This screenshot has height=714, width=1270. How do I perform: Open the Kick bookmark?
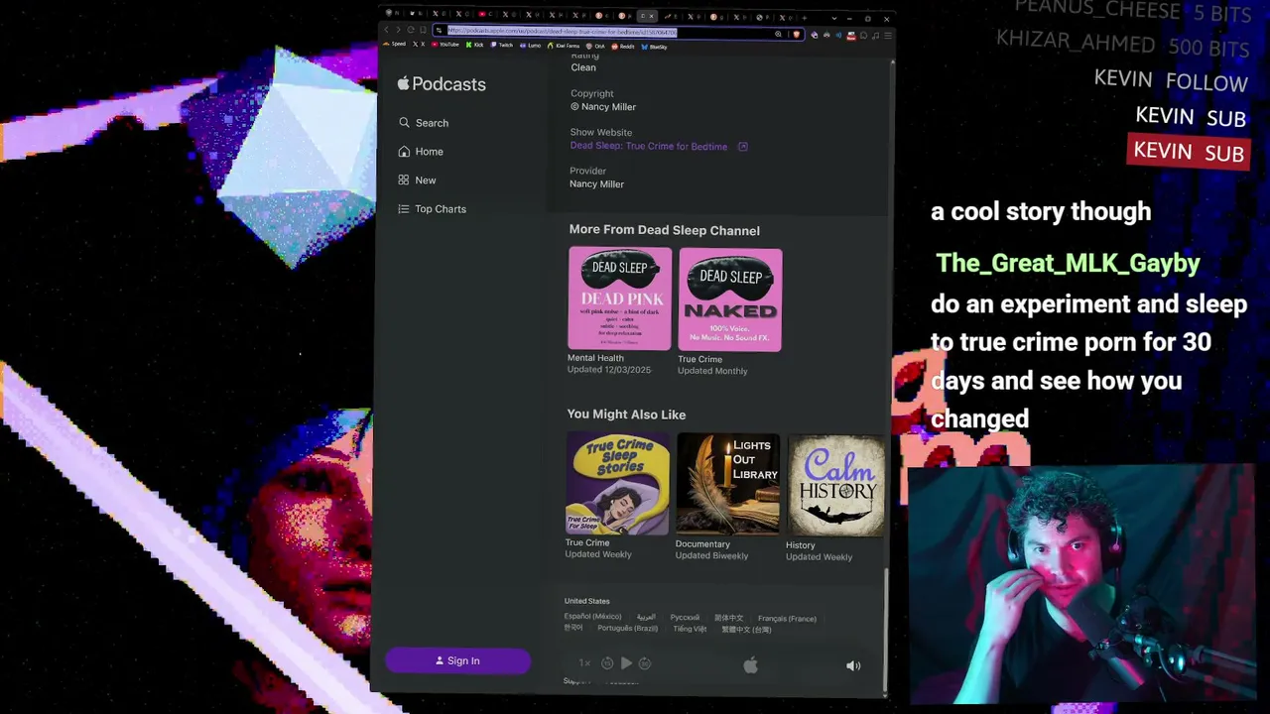point(475,45)
